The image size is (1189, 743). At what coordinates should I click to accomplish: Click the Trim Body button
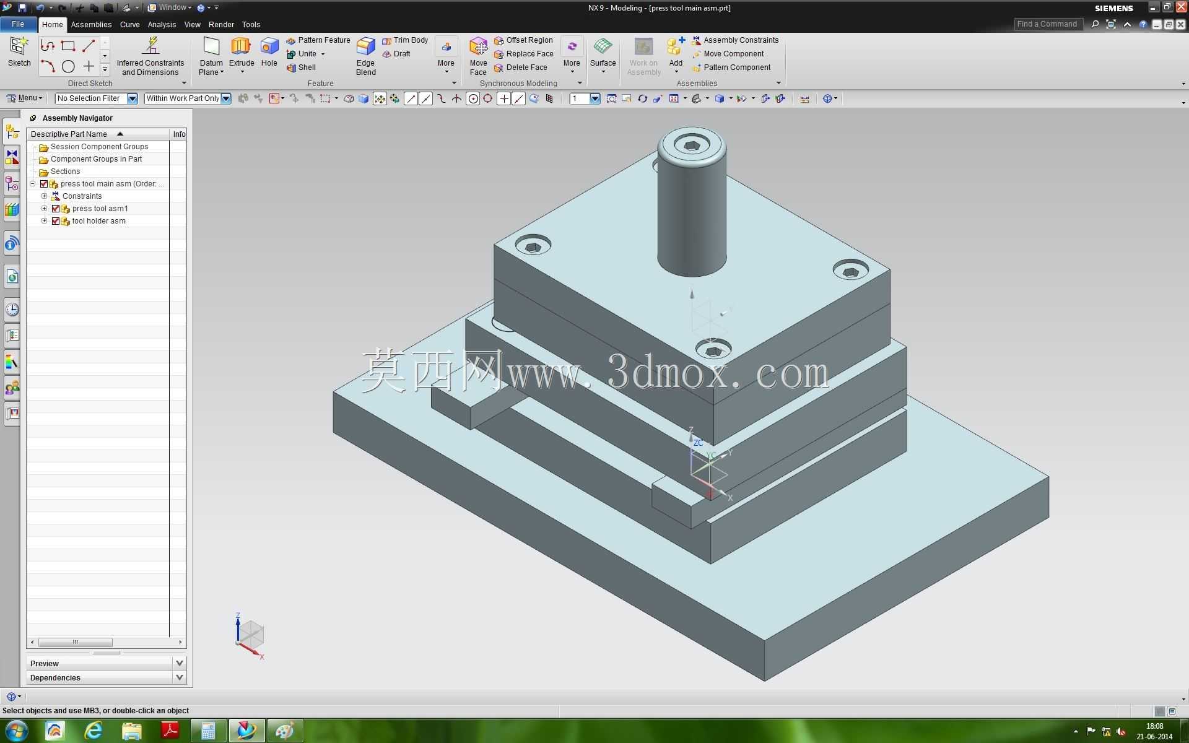[x=405, y=40]
